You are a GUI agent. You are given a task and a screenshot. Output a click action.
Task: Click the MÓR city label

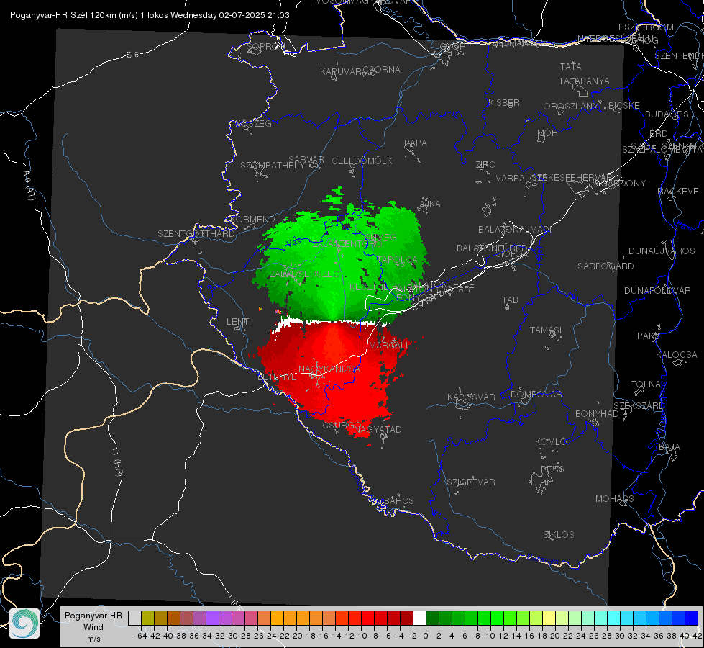[x=548, y=132]
